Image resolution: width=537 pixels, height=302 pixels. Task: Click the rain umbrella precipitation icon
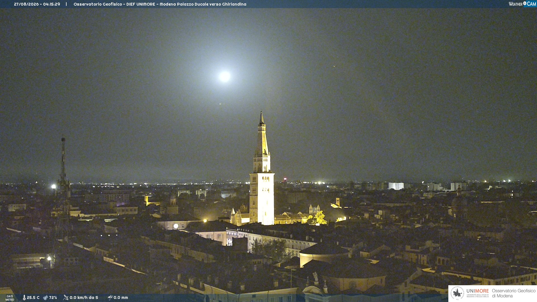point(110,298)
